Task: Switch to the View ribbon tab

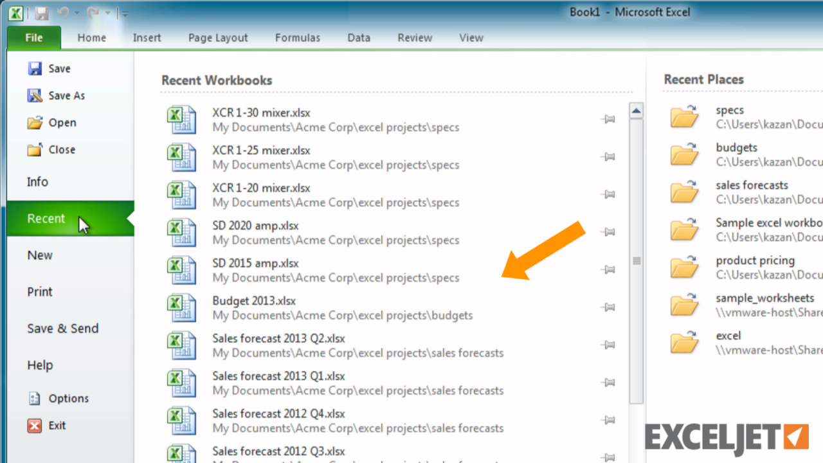Action: click(471, 38)
